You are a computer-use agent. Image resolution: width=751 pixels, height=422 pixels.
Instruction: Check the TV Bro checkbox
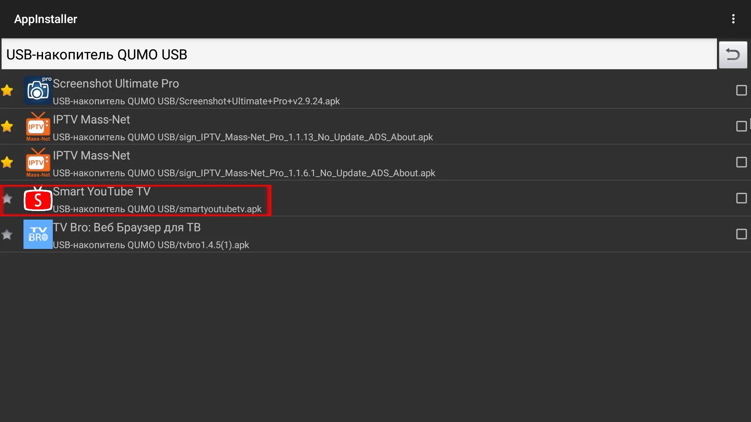741,234
